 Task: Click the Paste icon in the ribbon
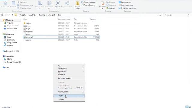(13, 4)
